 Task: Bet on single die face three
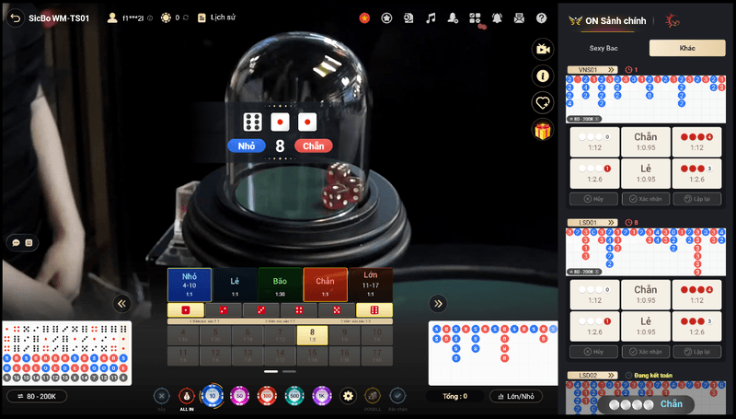(x=261, y=310)
